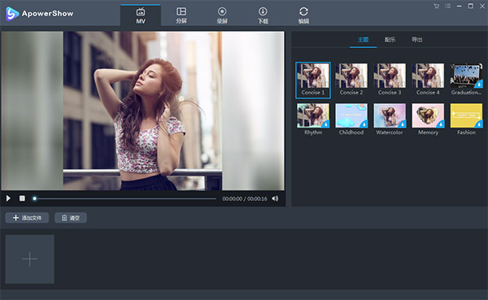This screenshot has height=300, width=488.
Task: Select the Concise 2 theme
Action: (x=351, y=80)
